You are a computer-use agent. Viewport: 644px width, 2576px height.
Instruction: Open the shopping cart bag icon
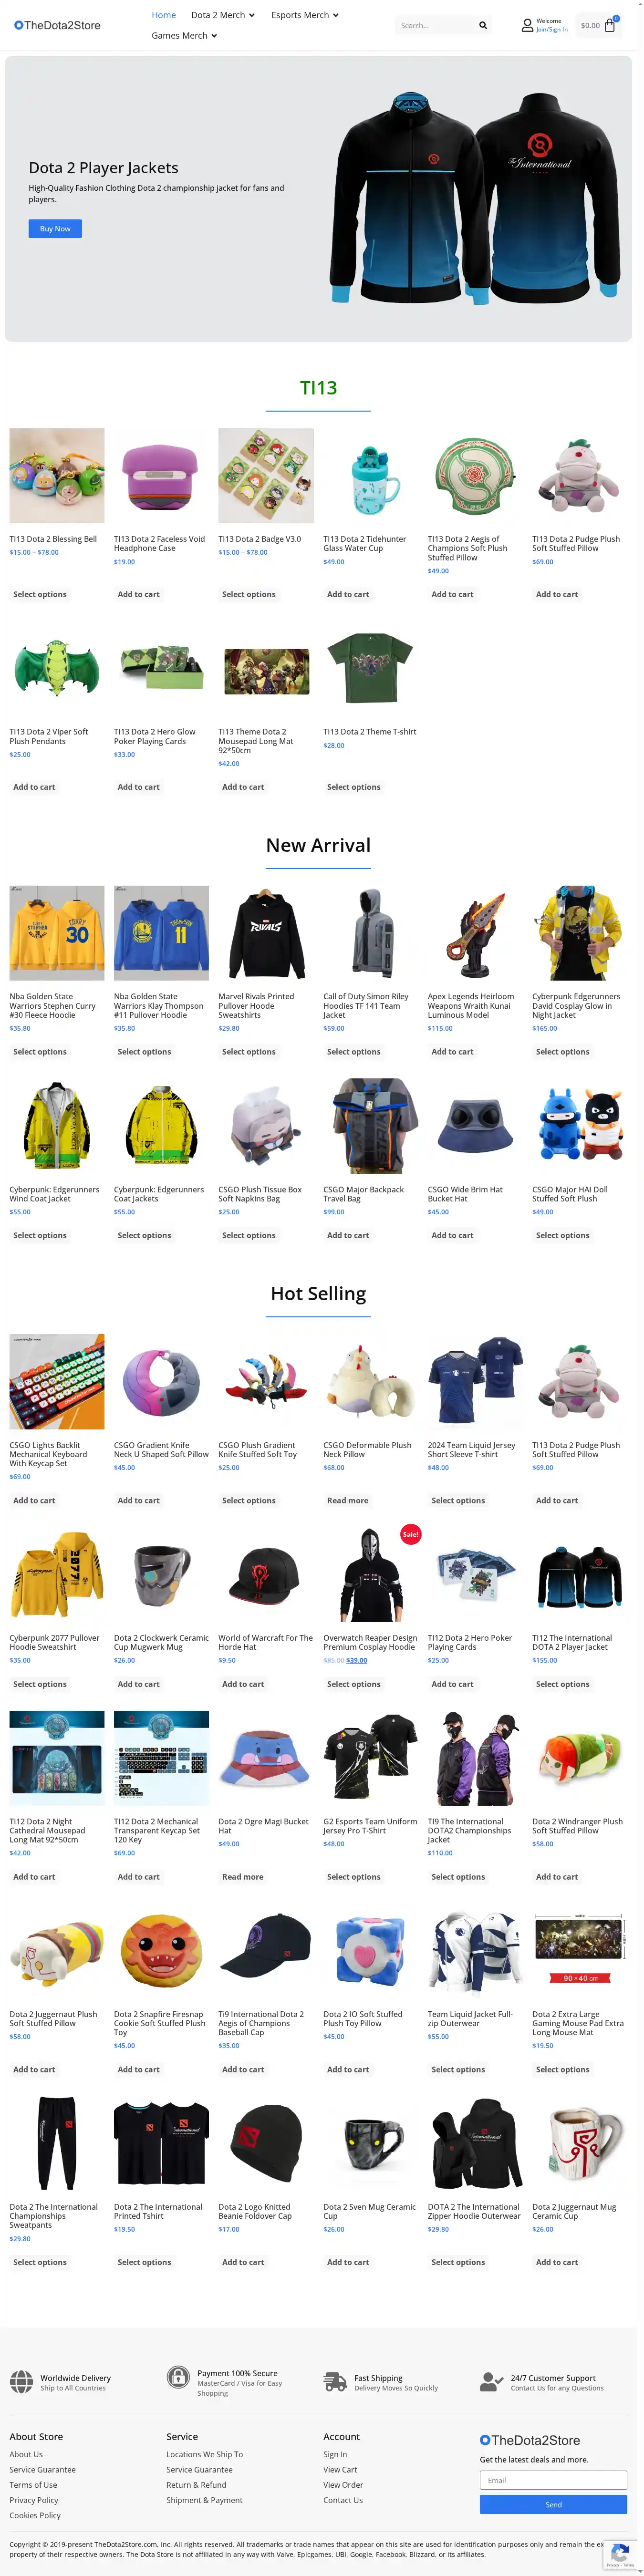[x=610, y=25]
